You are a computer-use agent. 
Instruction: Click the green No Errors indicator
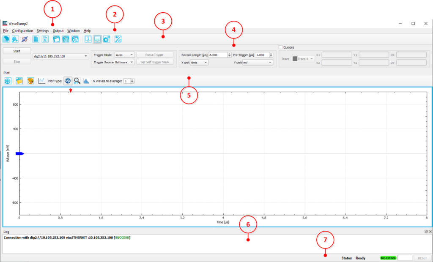tap(388, 258)
